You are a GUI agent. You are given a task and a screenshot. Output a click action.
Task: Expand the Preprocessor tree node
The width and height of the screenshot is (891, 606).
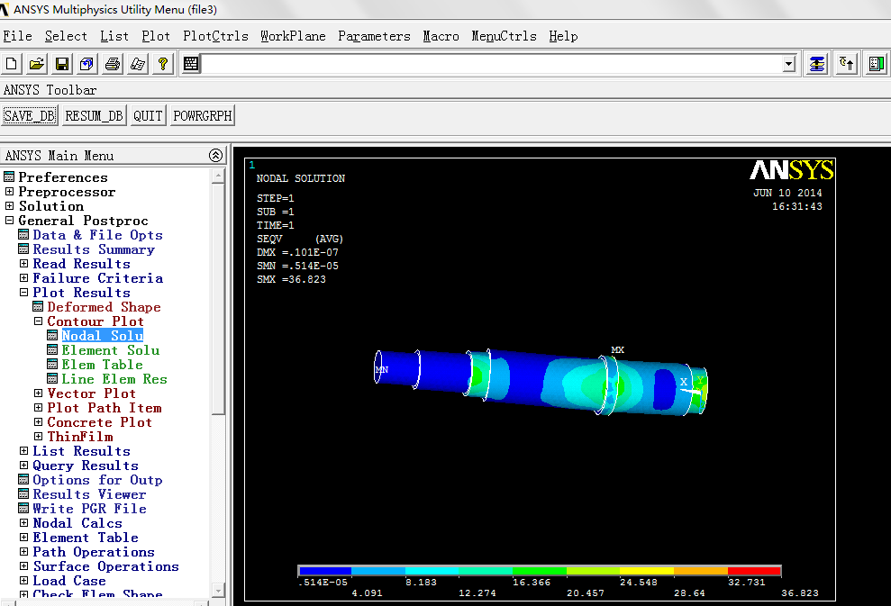click(x=10, y=192)
